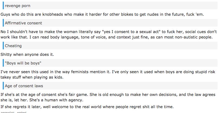Viewport: 221px width, 113px height.
Task: Click the Age of consent laws quote
Action: point(110,86)
